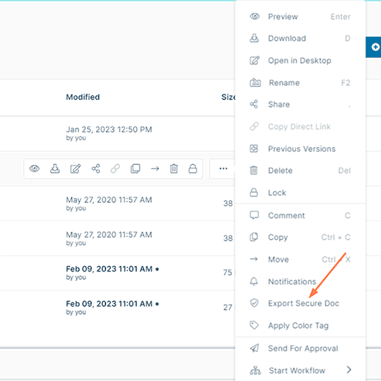
Task: Click the download icon in row toolbar
Action: coord(55,169)
